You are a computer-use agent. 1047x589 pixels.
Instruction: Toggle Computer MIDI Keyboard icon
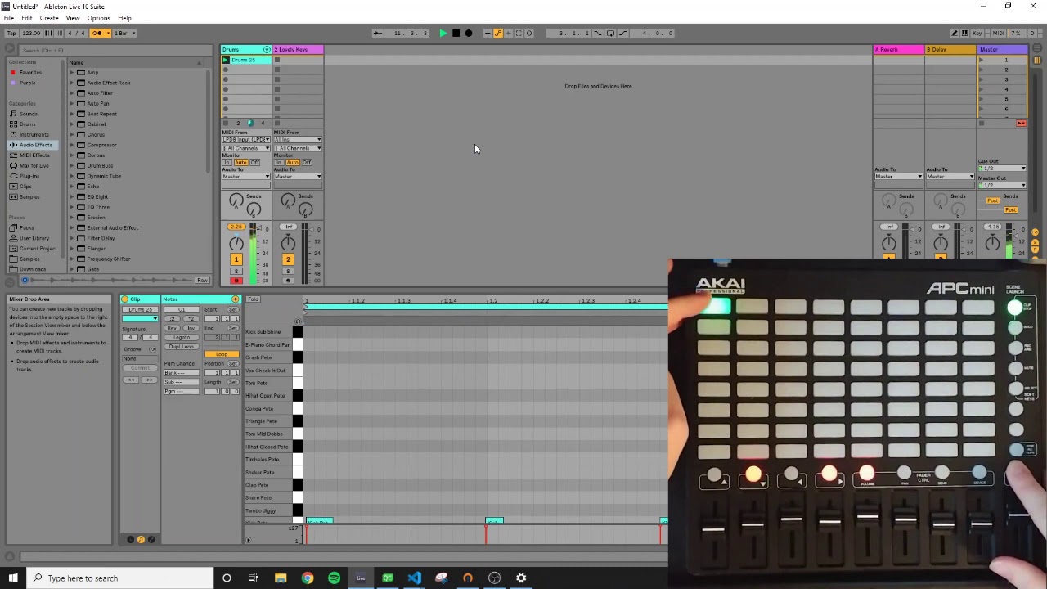pos(965,33)
